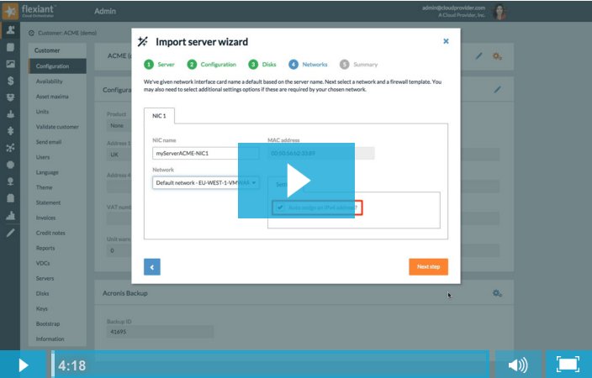
Task: Toggle Auto assign an IPv4 address checkbox
Action: pos(280,207)
